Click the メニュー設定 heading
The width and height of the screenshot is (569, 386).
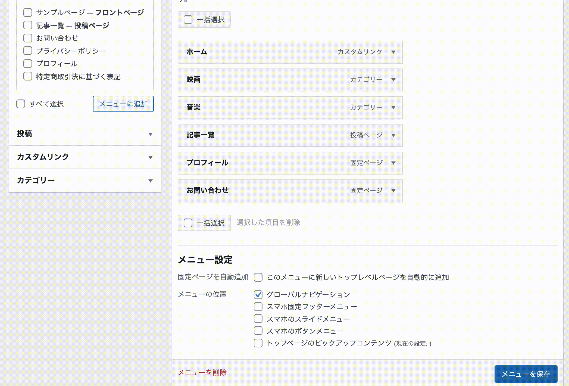(x=205, y=260)
